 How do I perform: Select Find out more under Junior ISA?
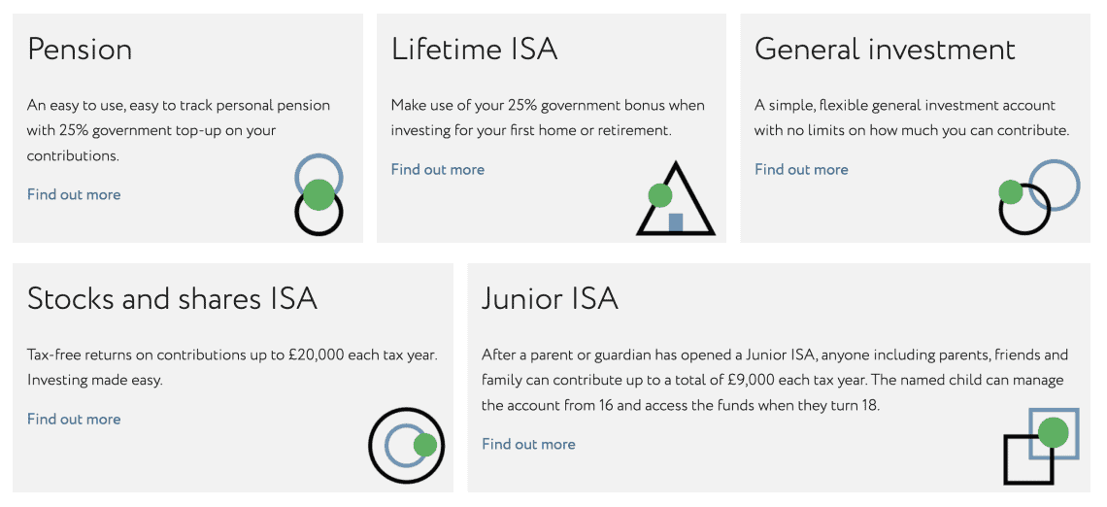528,444
